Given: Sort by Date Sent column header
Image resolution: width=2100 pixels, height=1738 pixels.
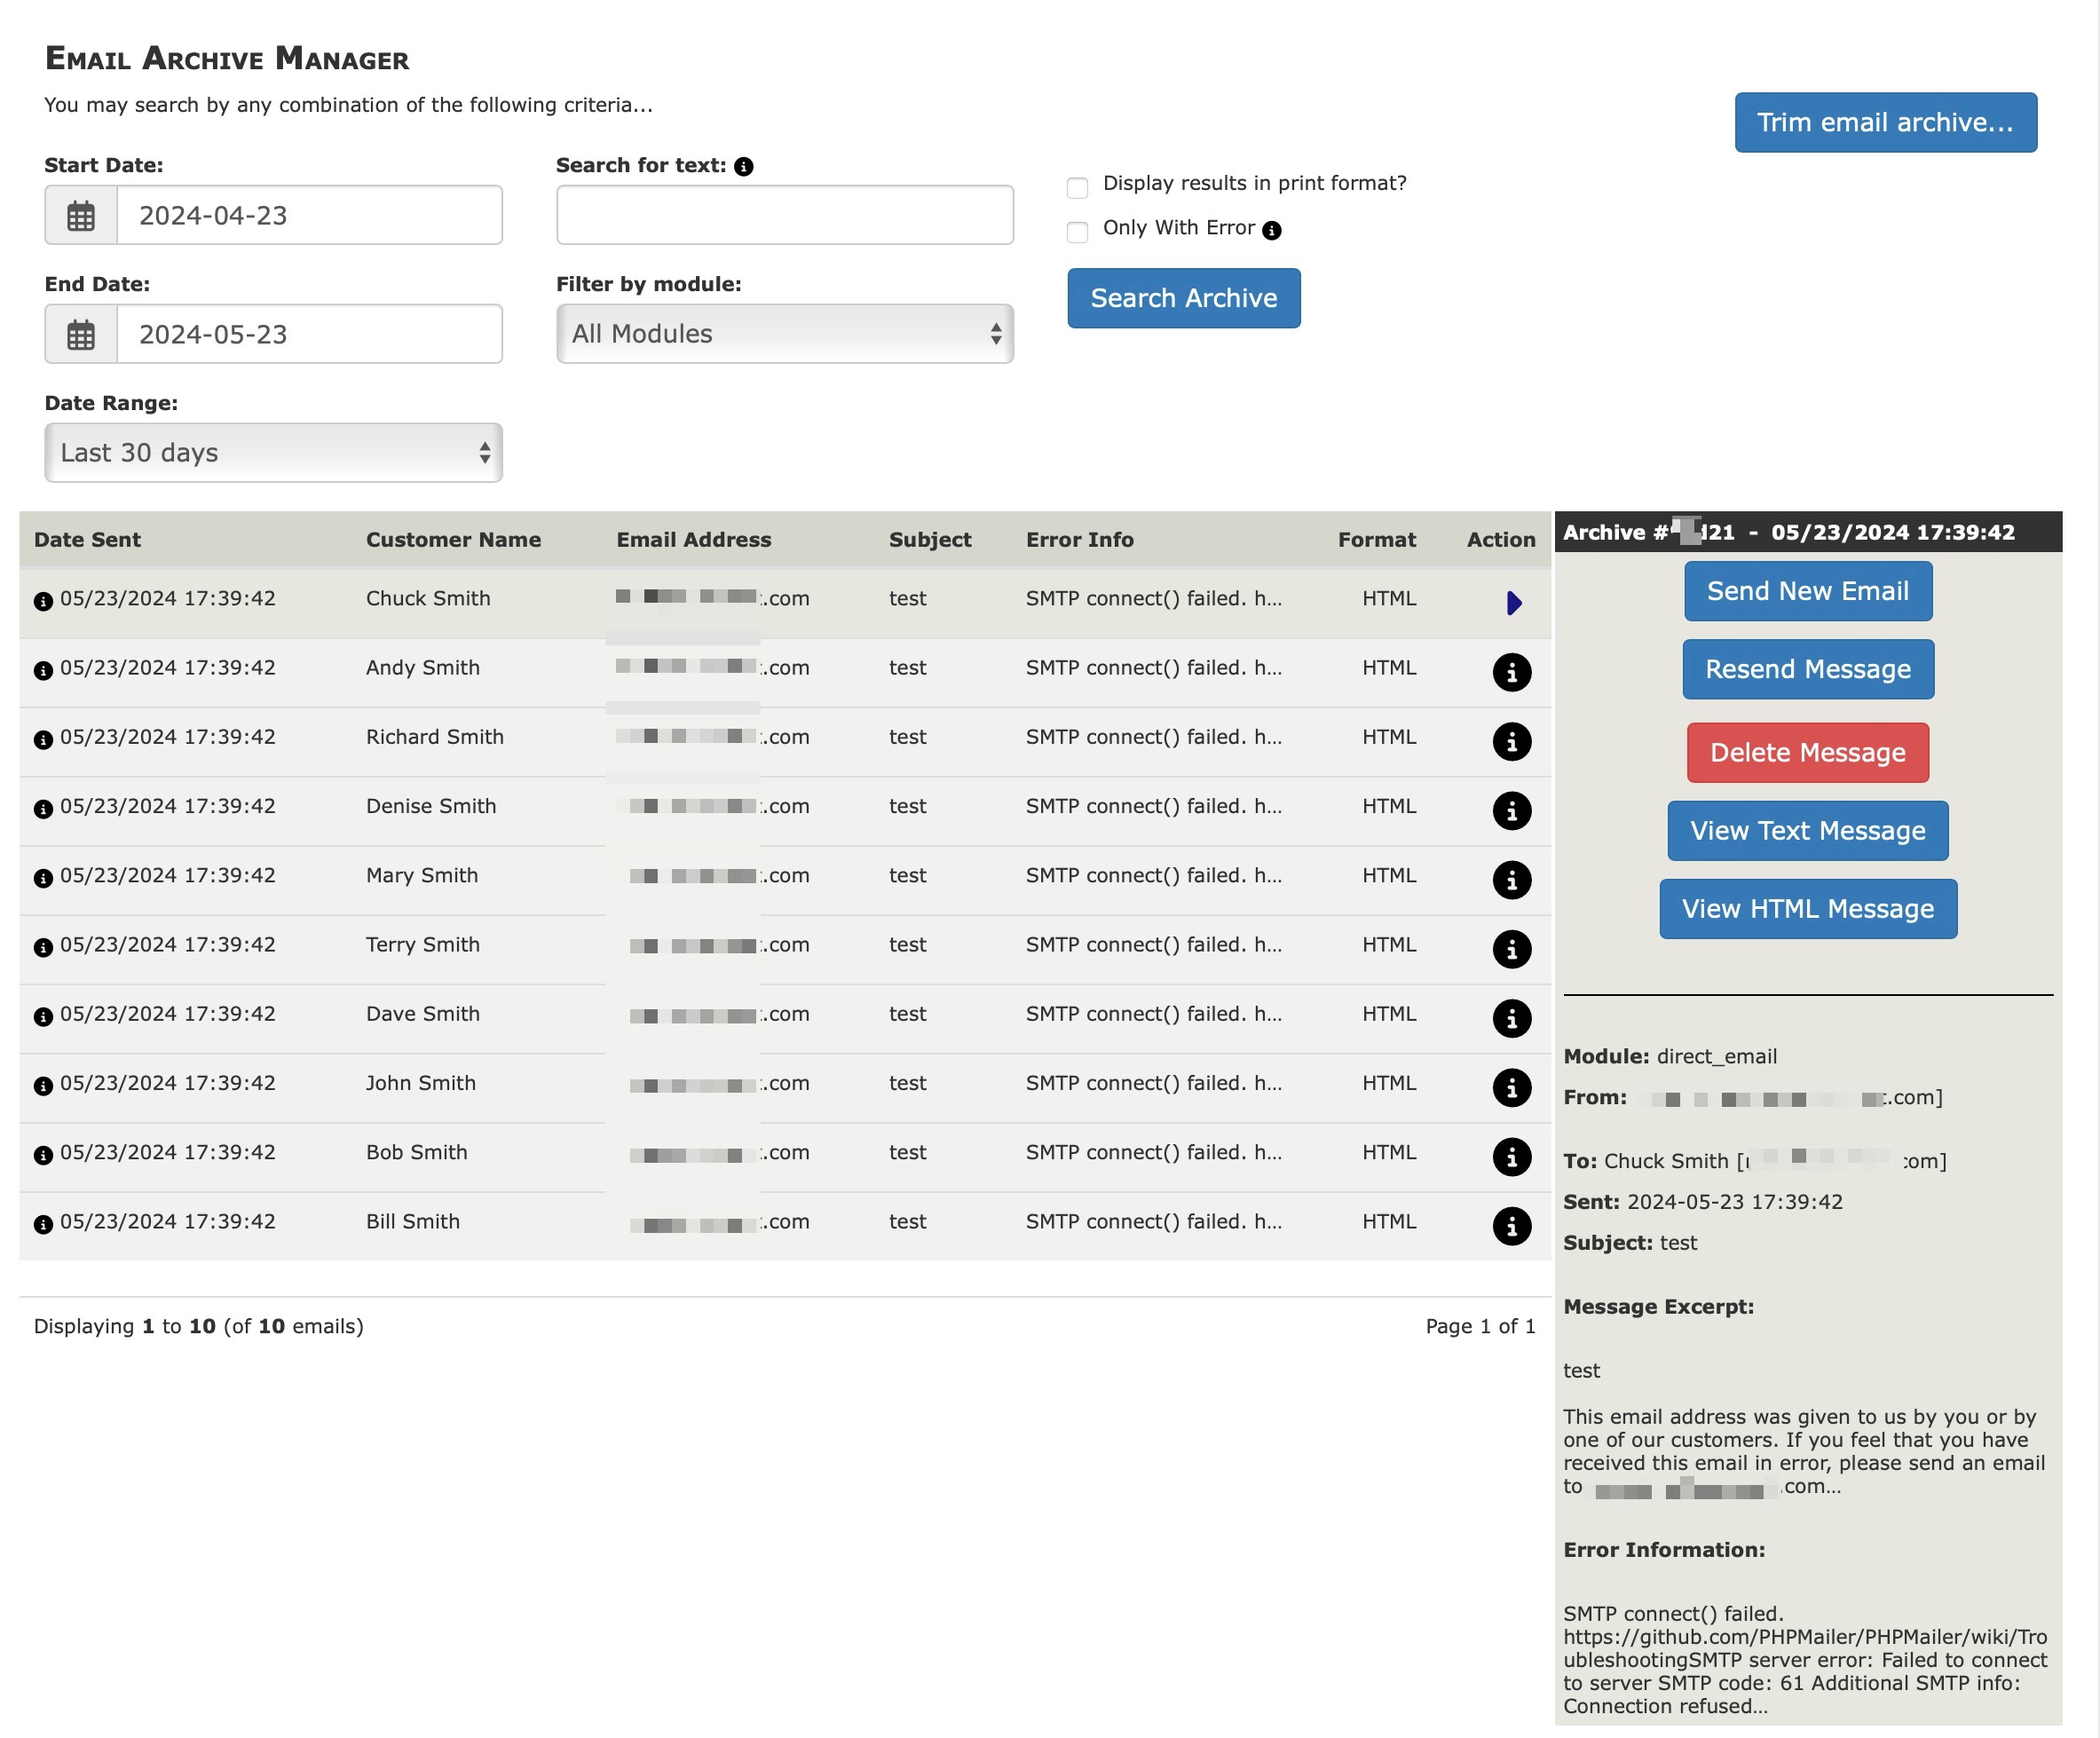Looking at the screenshot, I should tap(87, 540).
